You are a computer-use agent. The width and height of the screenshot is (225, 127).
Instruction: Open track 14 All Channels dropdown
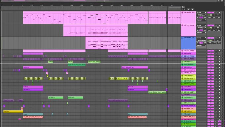(202, 15)
